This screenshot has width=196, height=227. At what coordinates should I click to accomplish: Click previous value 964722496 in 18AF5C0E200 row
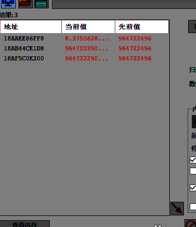135,58
